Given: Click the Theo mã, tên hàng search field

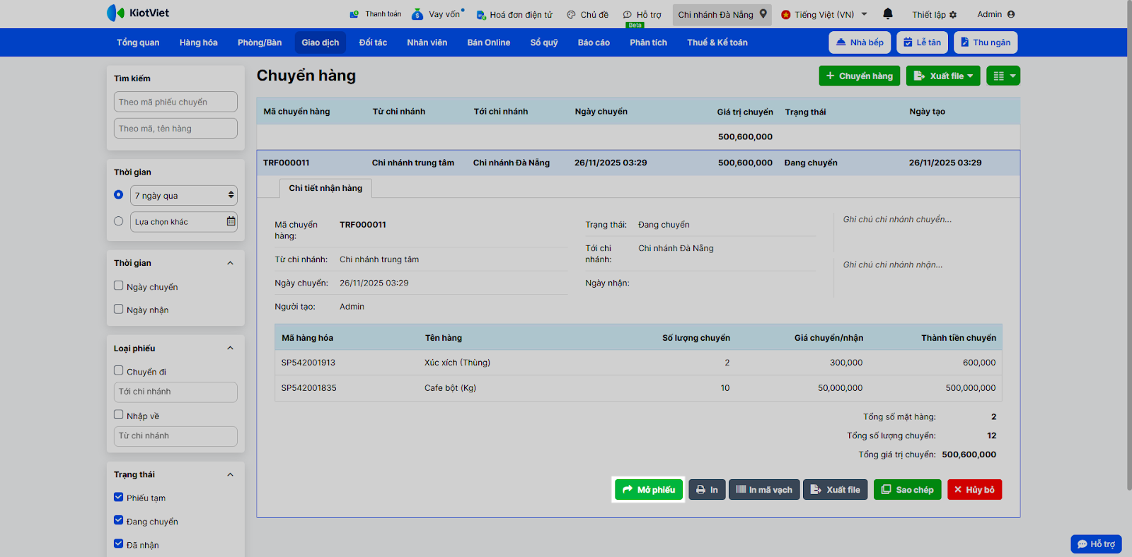Looking at the screenshot, I should [175, 129].
